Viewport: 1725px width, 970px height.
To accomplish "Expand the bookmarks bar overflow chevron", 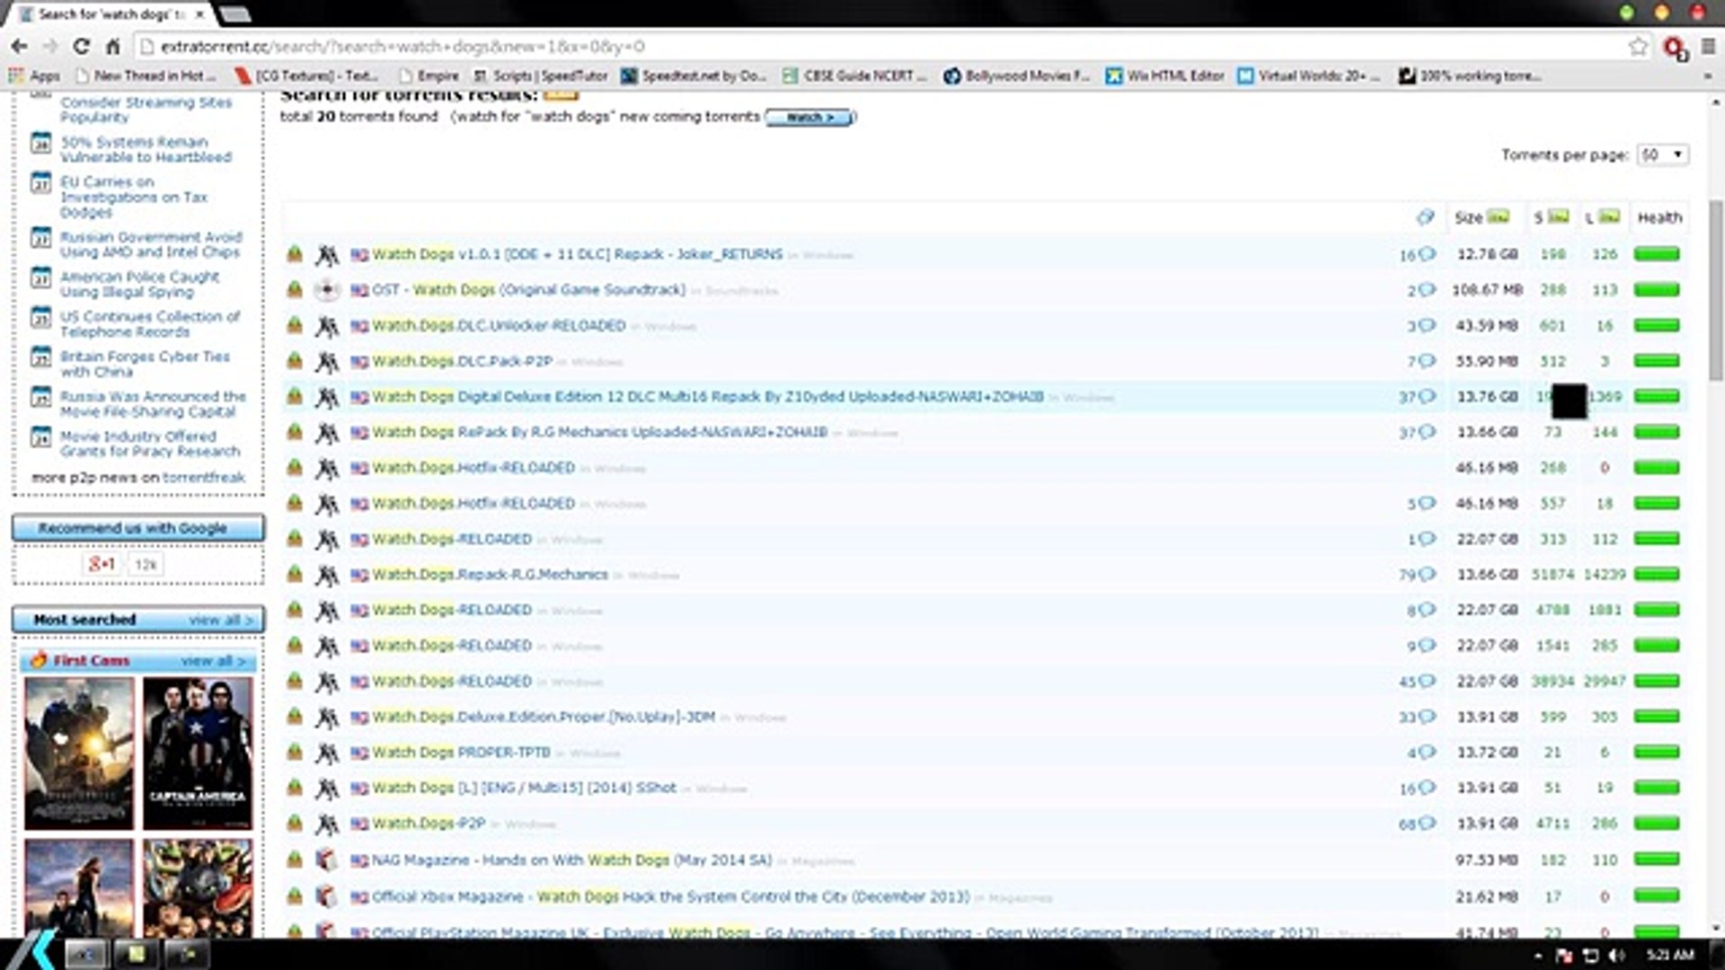I will pyautogui.click(x=1707, y=76).
